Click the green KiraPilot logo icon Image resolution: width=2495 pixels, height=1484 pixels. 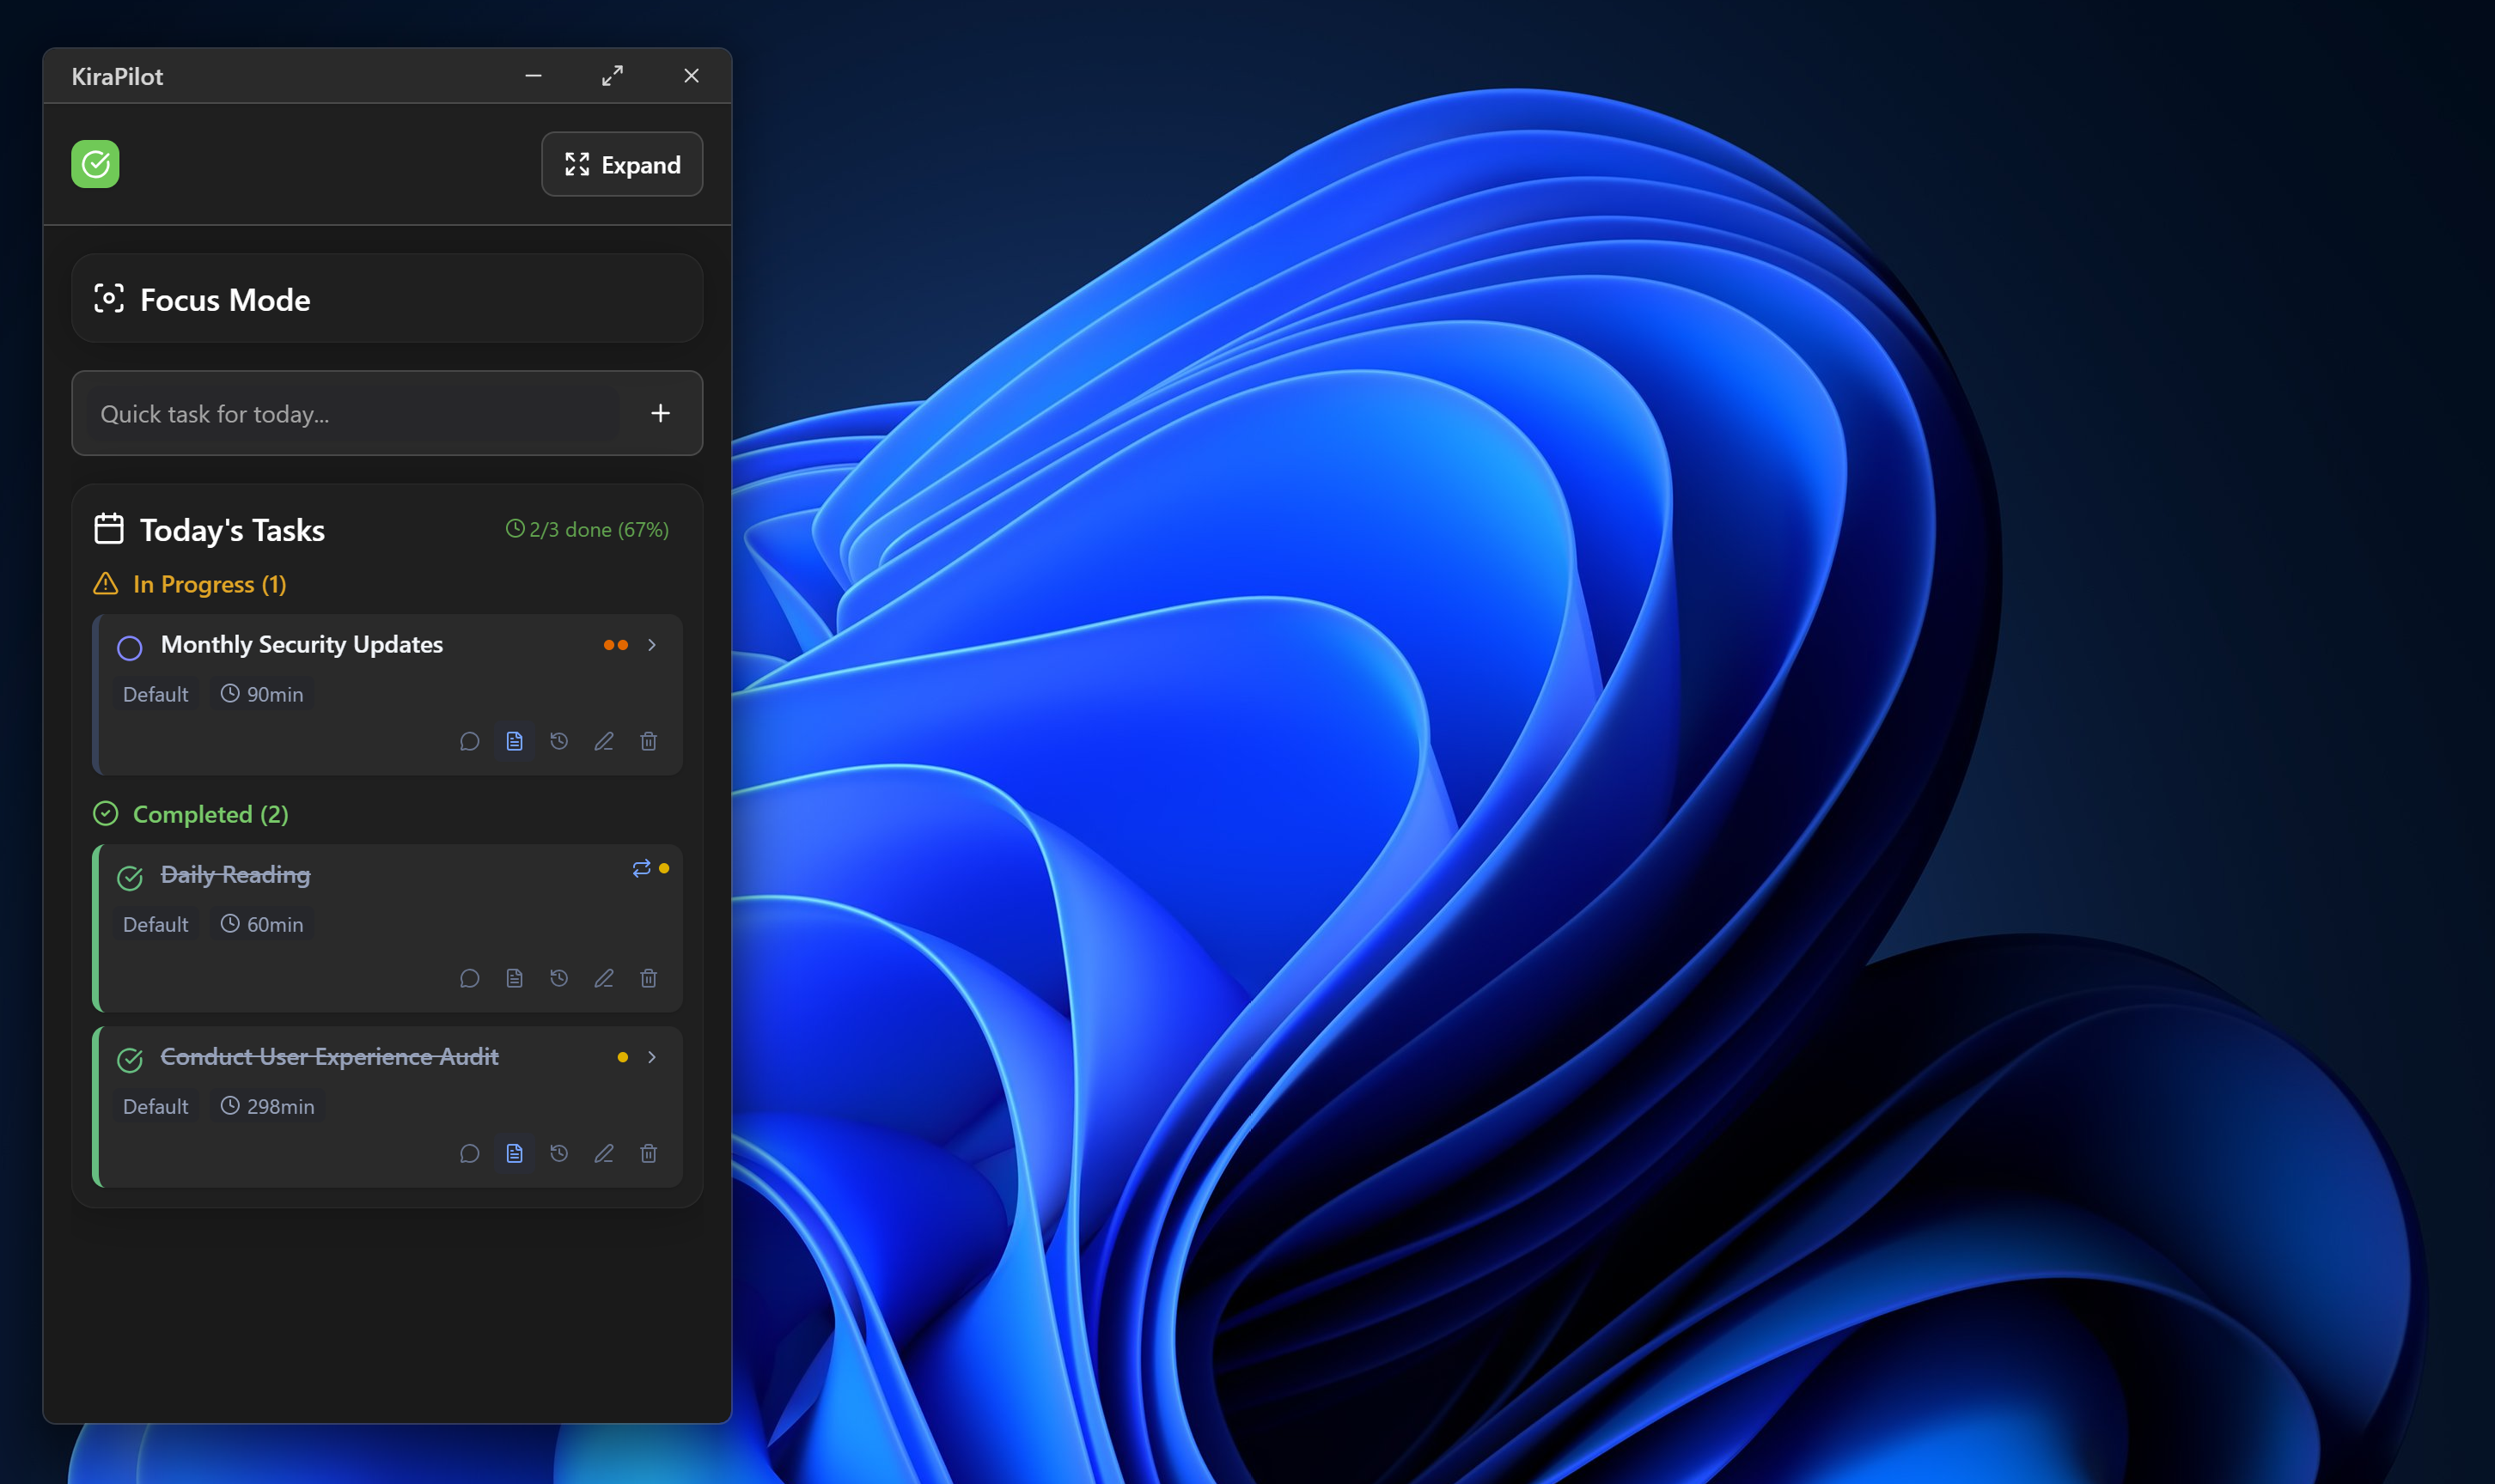point(95,164)
